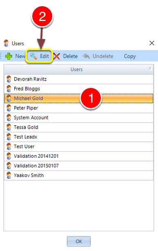Select user Devorah Ravitz
The height and width of the screenshot is (251, 158).
pos(79,79)
